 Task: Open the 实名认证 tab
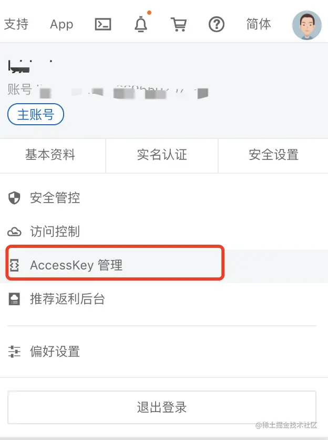click(162, 155)
